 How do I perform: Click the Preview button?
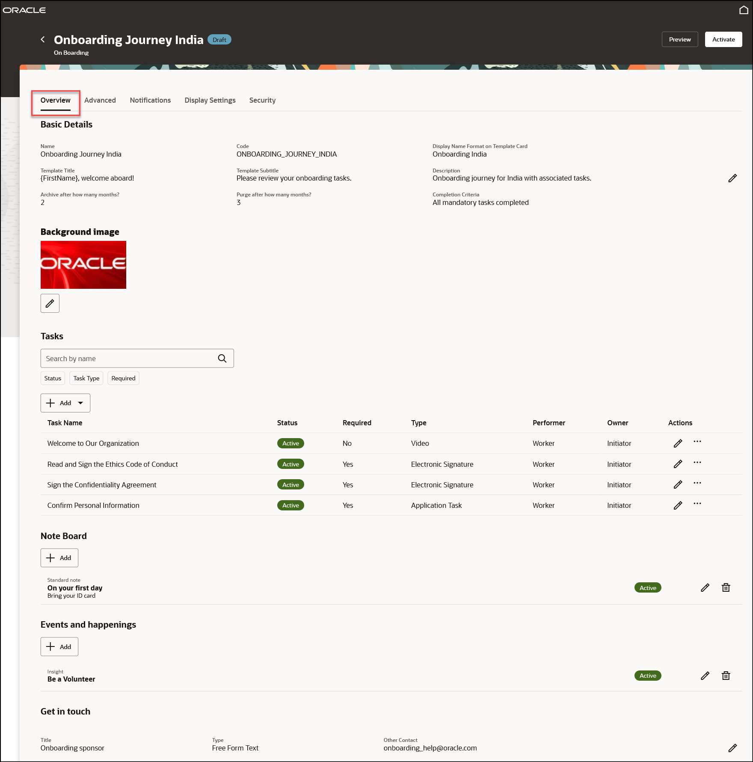click(680, 39)
